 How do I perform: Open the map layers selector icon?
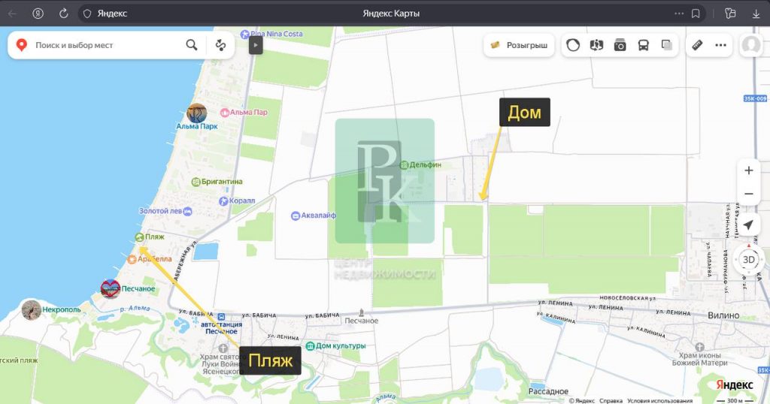point(666,45)
